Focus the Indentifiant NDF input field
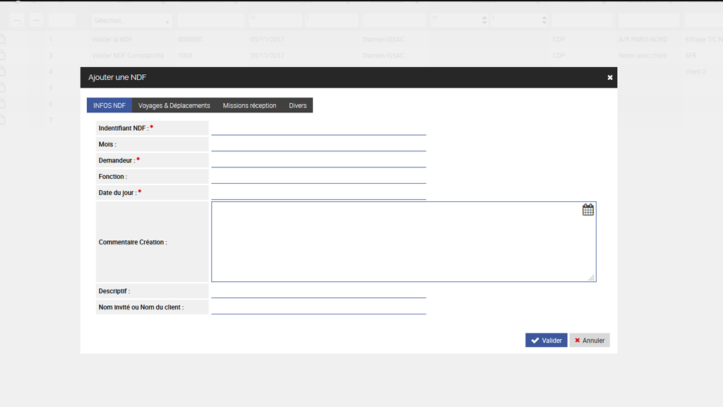 click(318, 129)
